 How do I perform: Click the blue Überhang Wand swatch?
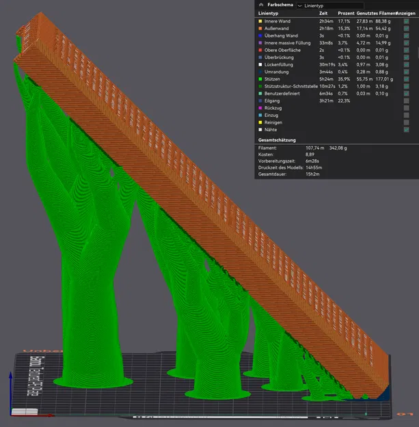260,36
